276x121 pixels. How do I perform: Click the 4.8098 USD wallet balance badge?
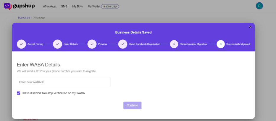point(110,6)
